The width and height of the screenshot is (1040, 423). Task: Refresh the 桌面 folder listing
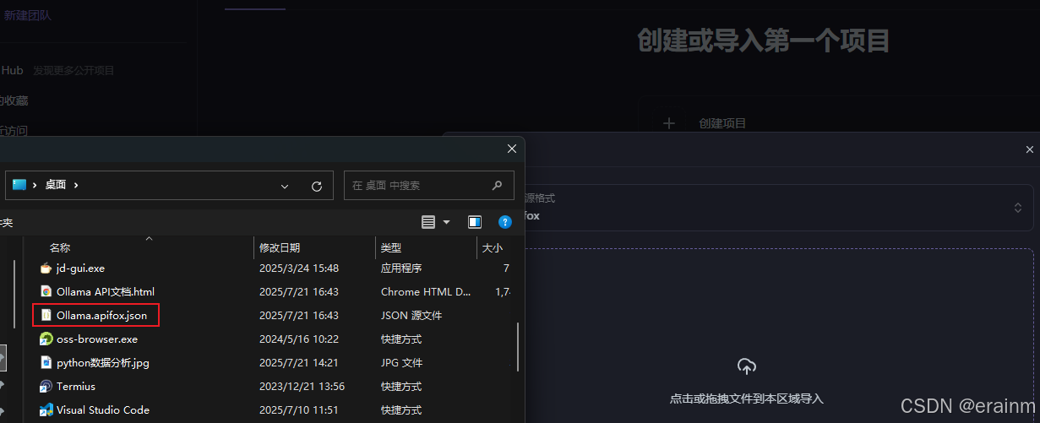pos(317,186)
